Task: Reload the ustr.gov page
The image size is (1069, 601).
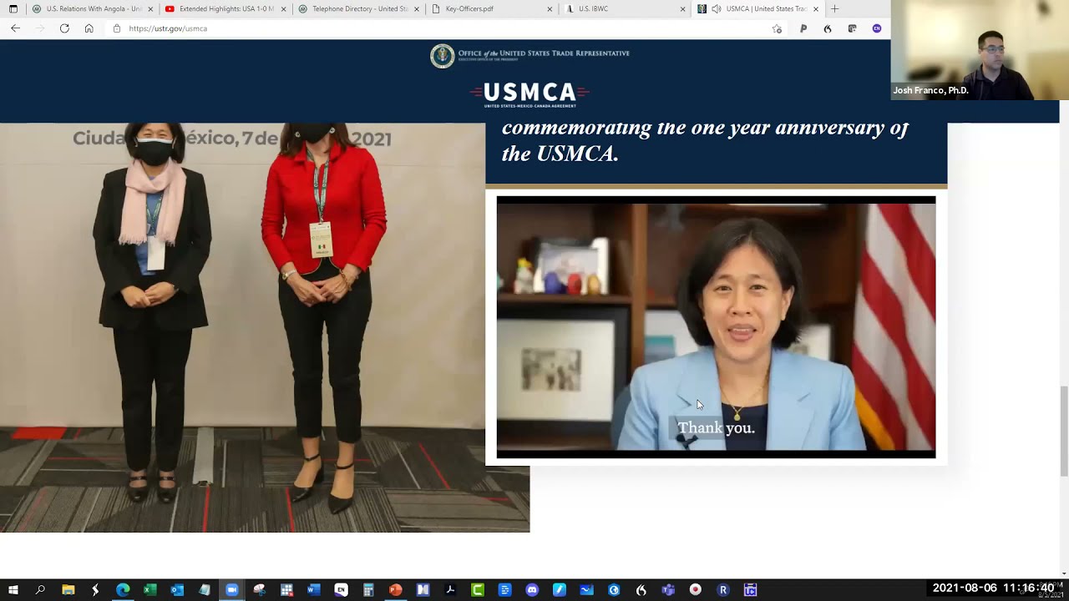Action: [64, 28]
